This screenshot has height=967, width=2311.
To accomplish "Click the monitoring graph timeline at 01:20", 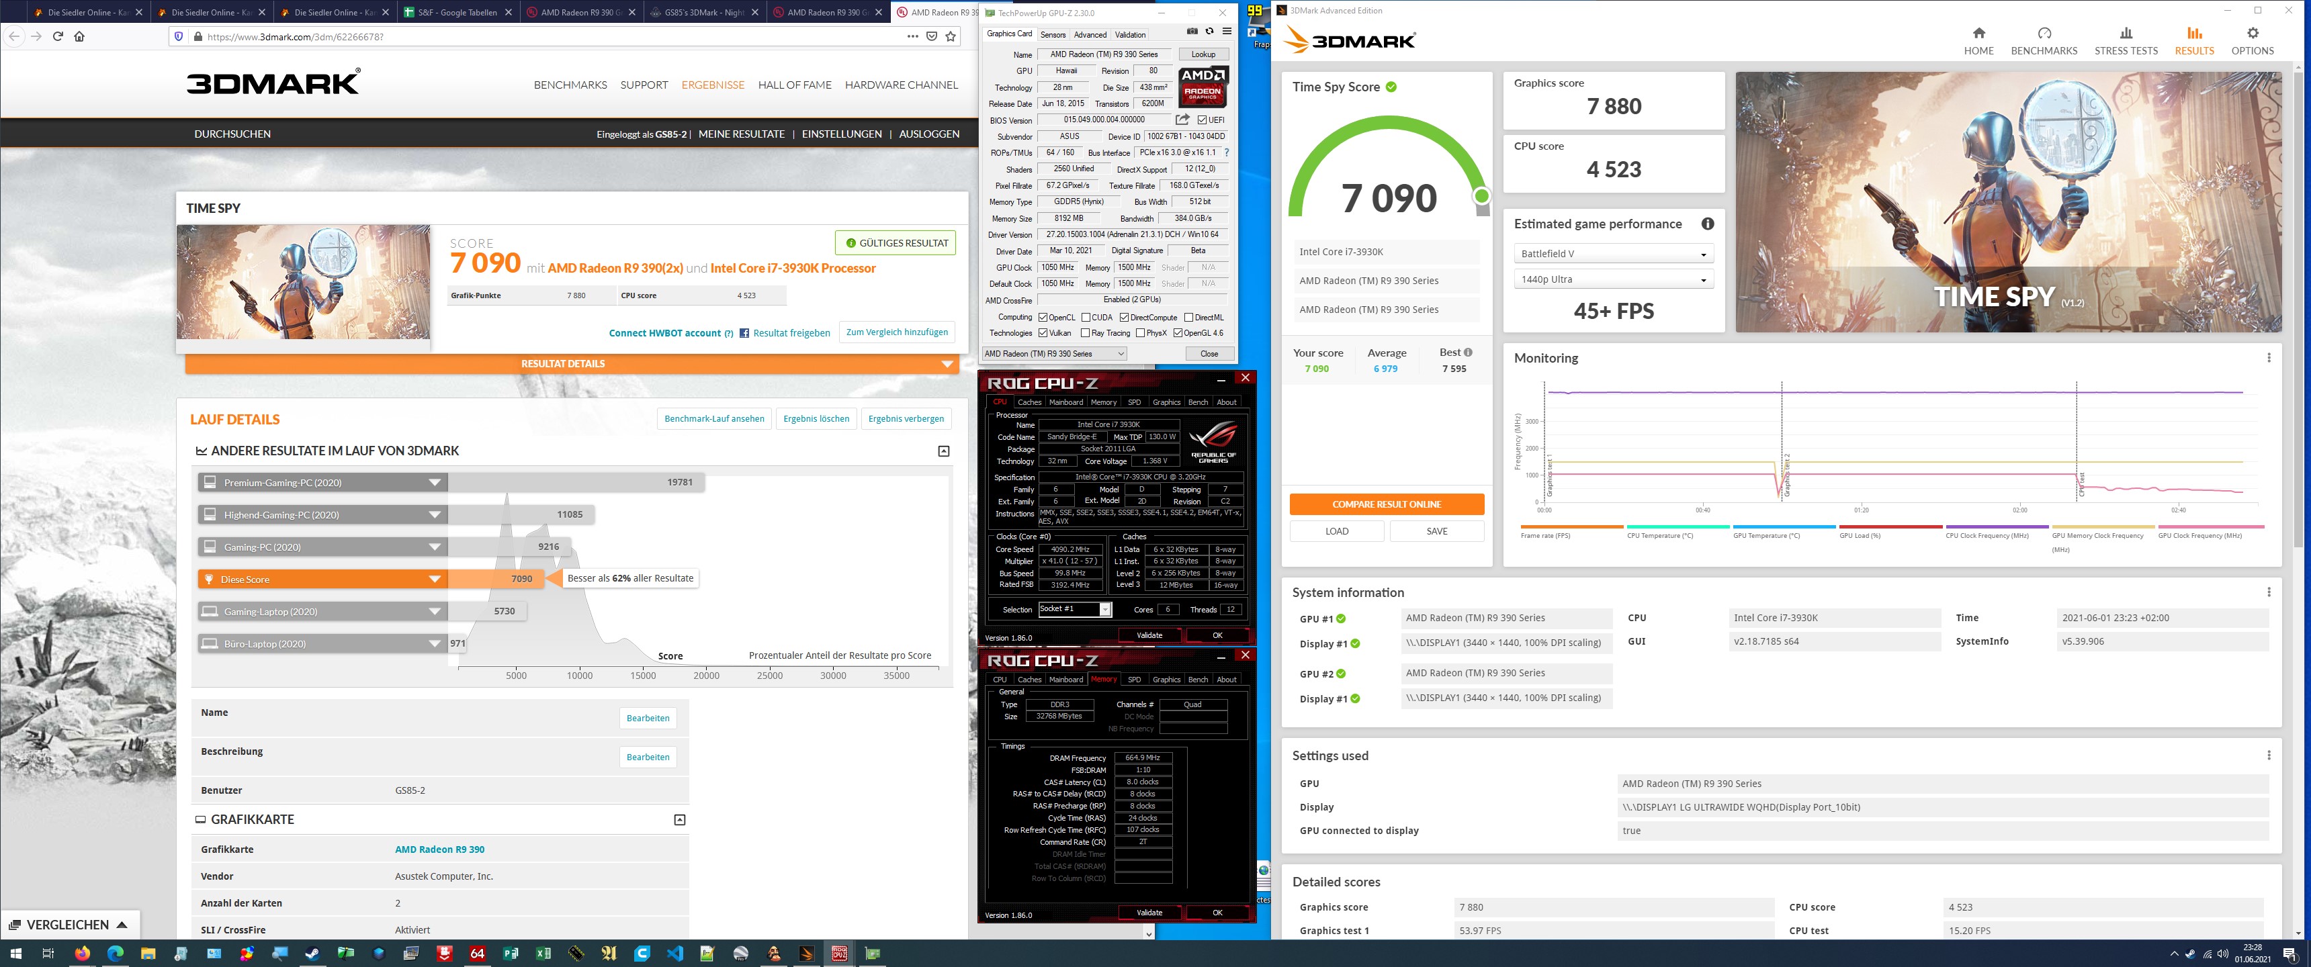I will point(1861,510).
